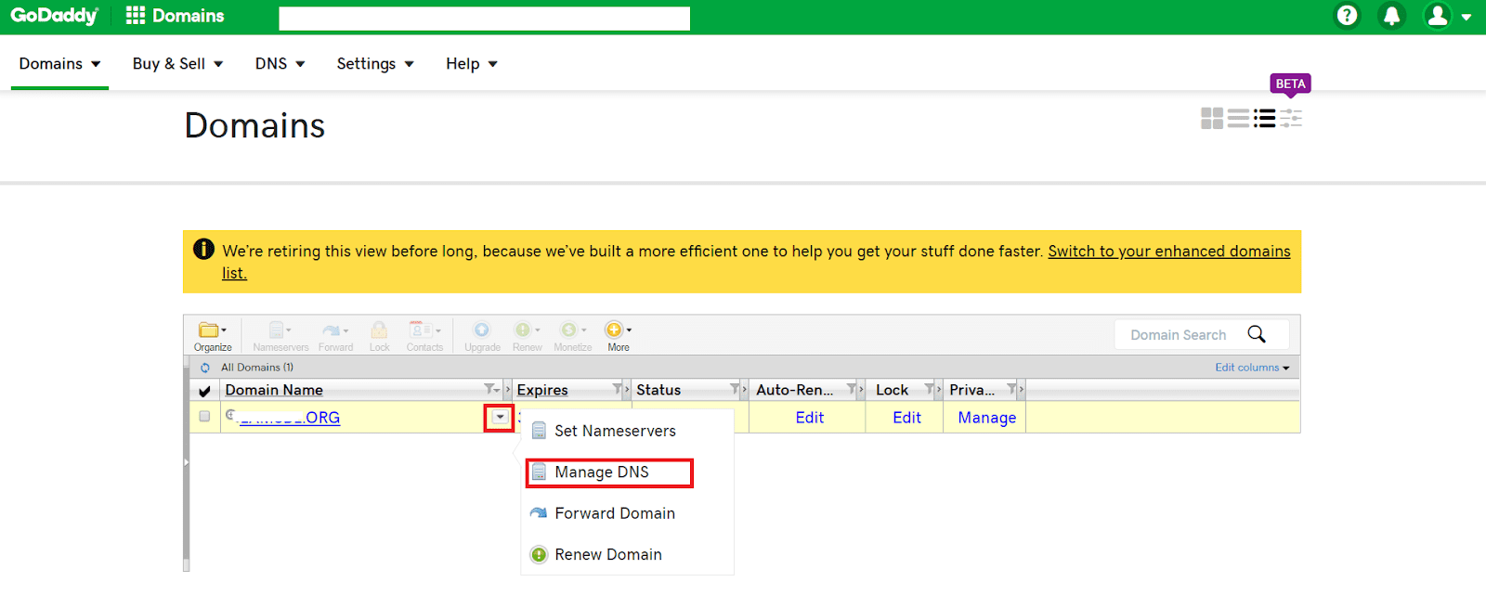Screen dimensions: 1486x595
Task: Open the Organize folder tool
Action: (x=213, y=336)
